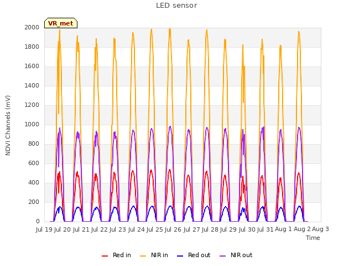Viewport: 354px width, 266px height.
Task: Click the Jul 26 x-axis label
Action: pyautogui.click(x=173, y=229)
